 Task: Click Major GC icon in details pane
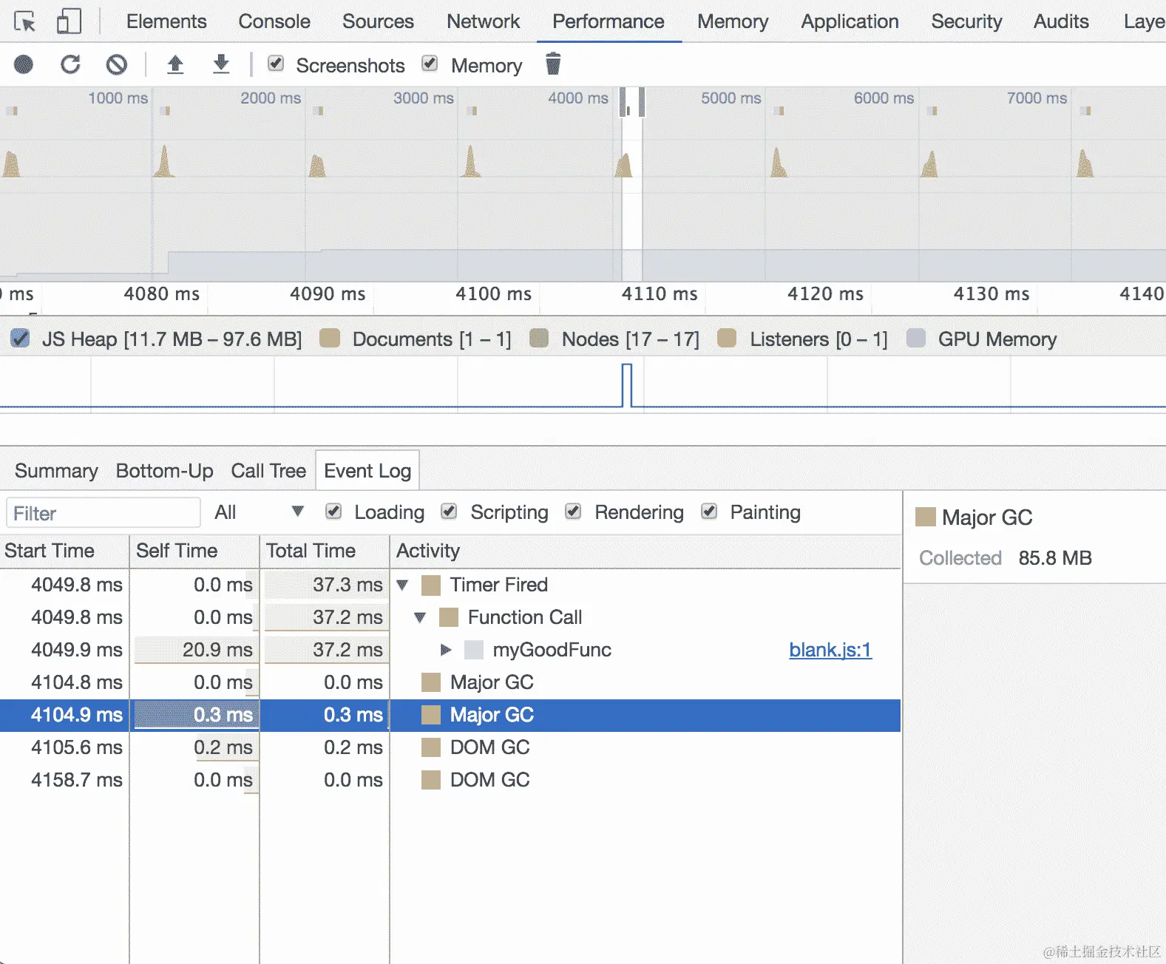pos(926,517)
